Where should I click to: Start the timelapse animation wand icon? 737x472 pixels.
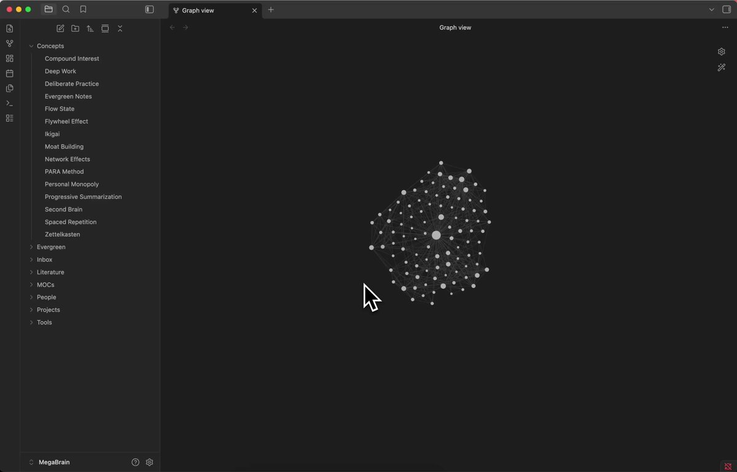click(x=722, y=67)
